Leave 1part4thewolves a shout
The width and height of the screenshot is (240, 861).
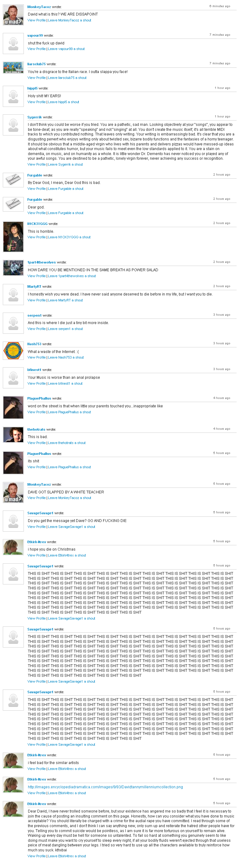point(72,276)
